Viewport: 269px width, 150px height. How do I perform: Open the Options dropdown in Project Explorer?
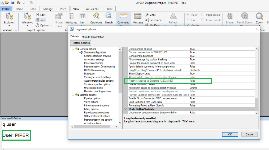(45, 25)
